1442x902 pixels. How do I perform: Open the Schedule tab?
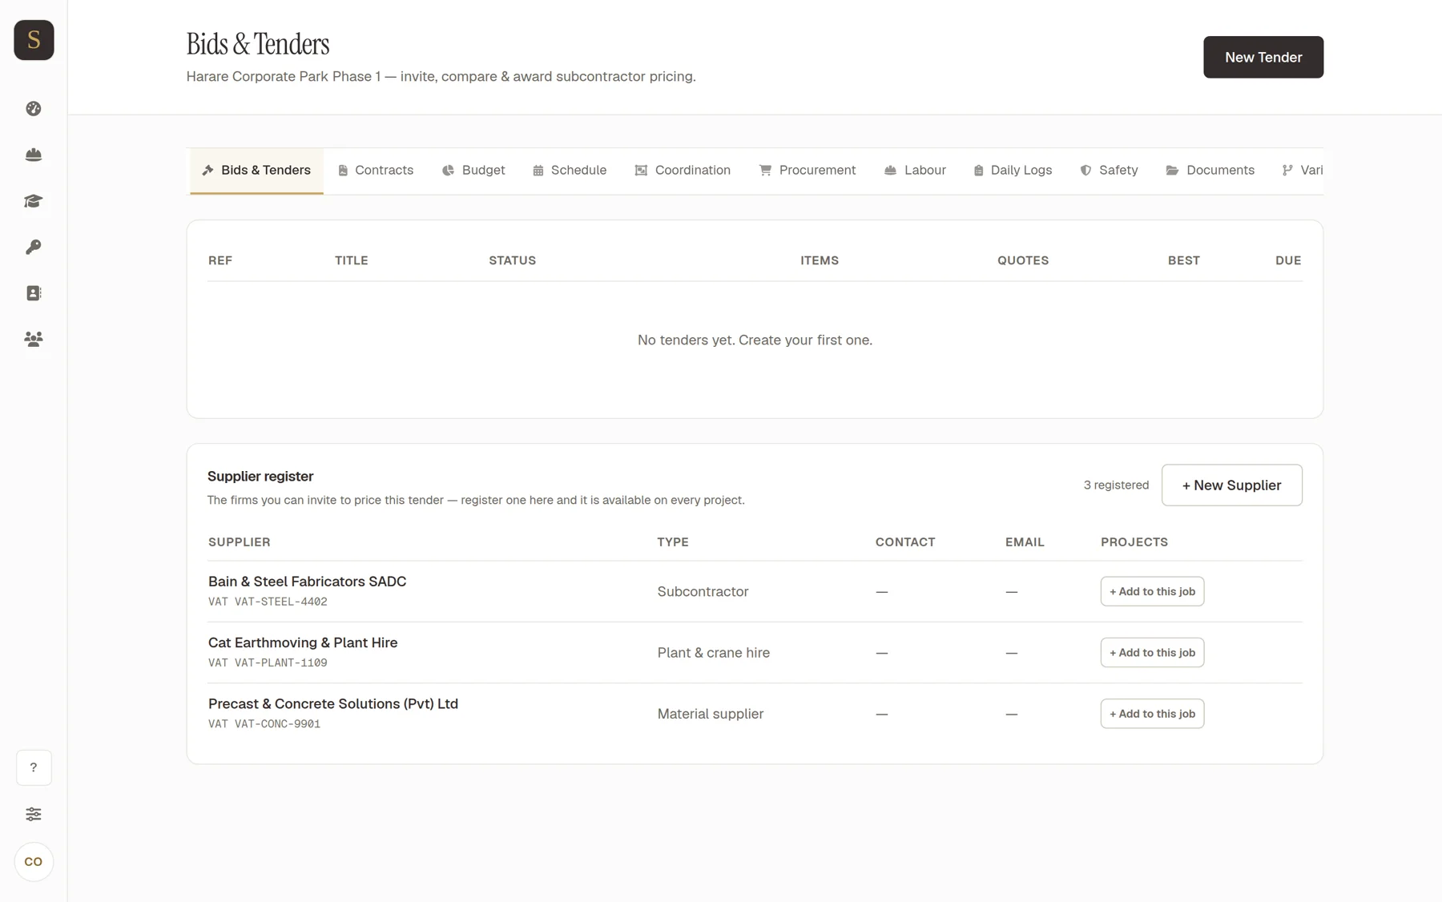point(570,170)
